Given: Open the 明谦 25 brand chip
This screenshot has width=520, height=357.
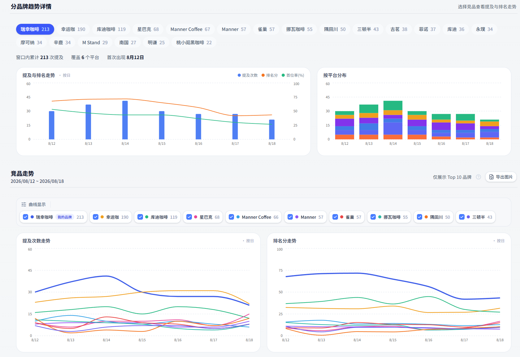Looking at the screenshot, I should (x=156, y=43).
